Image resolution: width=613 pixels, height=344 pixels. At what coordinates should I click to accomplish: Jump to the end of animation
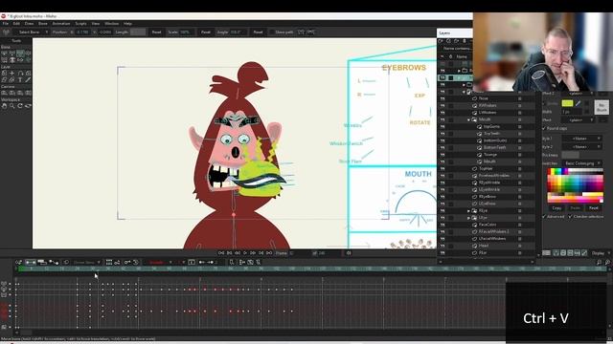coord(269,253)
